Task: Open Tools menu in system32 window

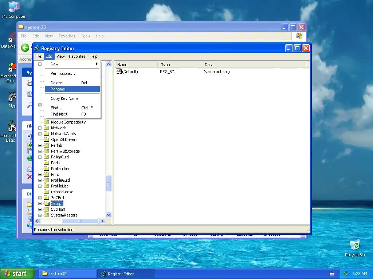Action: 85,36
